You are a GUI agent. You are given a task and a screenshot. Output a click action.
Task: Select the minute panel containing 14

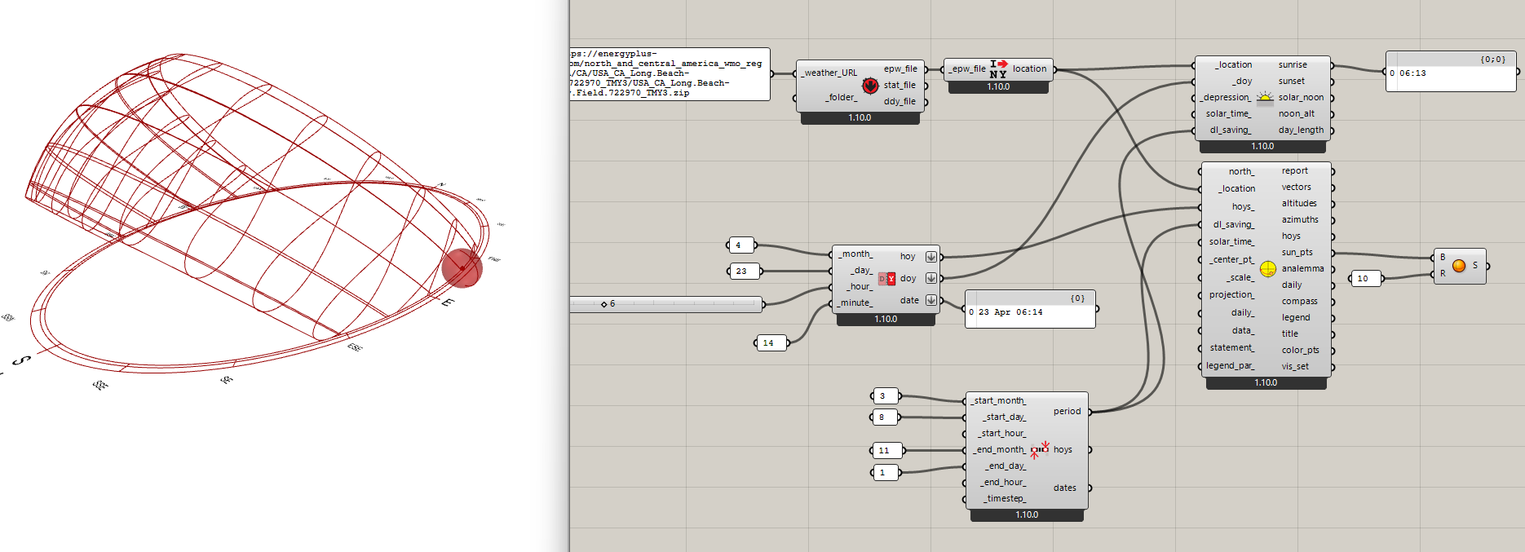point(771,342)
